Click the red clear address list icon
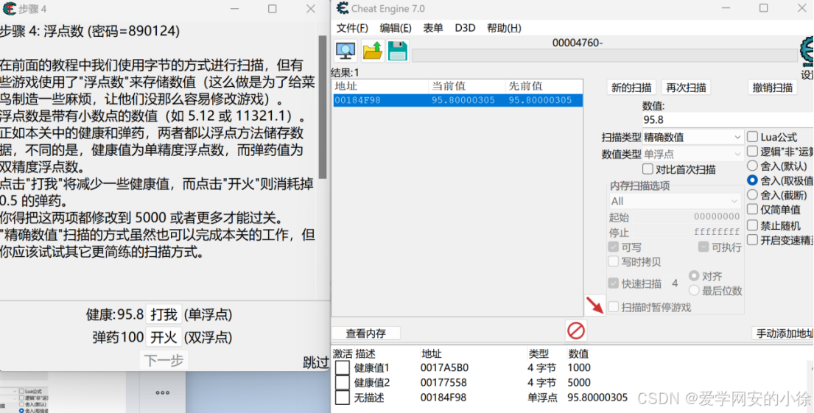Screen dimensions: 814x413 coord(576,331)
